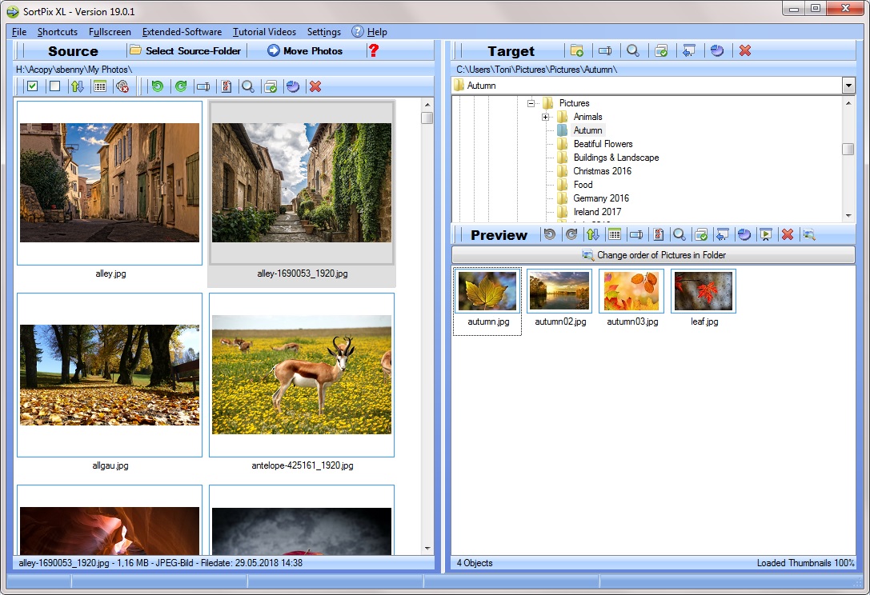Image resolution: width=870 pixels, height=595 pixels.
Task: Create a new folder in the Target panel
Action: click(x=578, y=50)
